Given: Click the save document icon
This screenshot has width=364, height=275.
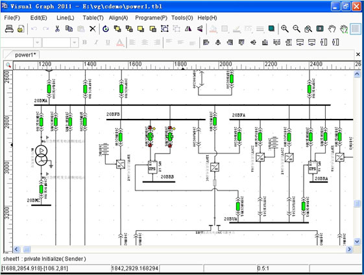Looking at the screenshot, I should pyautogui.click(x=21, y=29).
